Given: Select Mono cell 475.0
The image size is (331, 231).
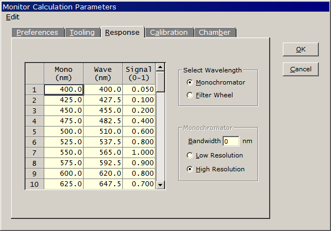Looking at the screenshot, I should [x=64, y=121].
